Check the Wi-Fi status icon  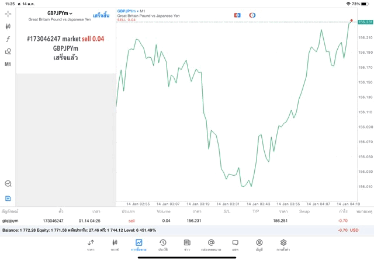(348, 4)
